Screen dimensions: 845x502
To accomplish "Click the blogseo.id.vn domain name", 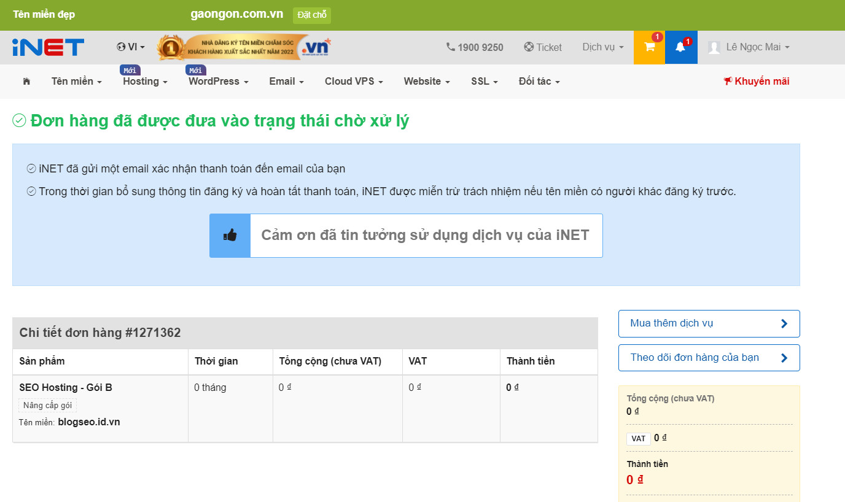I will click(89, 422).
